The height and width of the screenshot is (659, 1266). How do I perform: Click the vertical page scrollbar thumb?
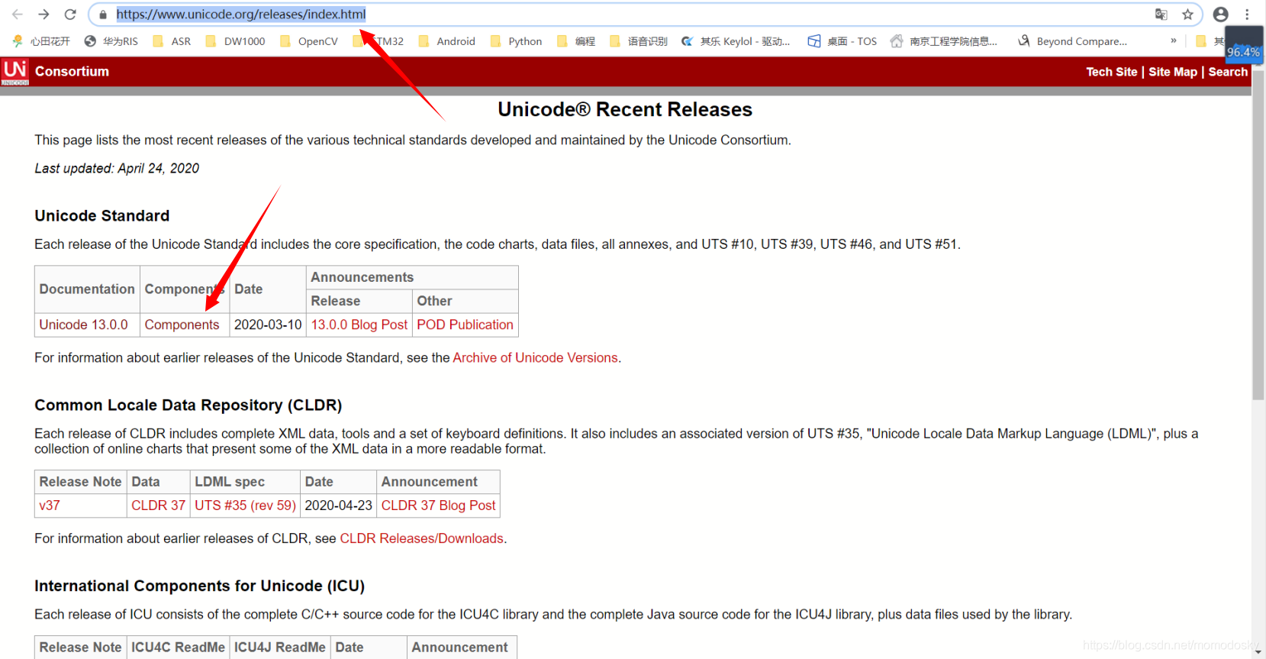(x=1258, y=234)
